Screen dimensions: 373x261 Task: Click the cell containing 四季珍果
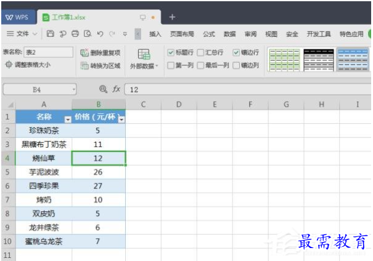[44, 186]
